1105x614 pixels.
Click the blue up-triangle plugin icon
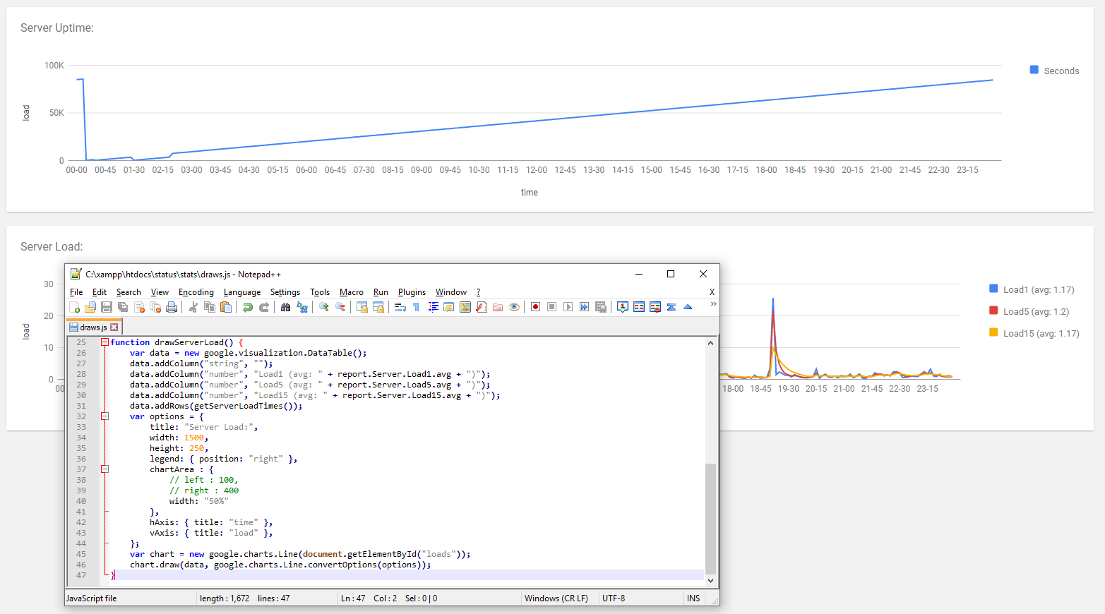tap(688, 307)
